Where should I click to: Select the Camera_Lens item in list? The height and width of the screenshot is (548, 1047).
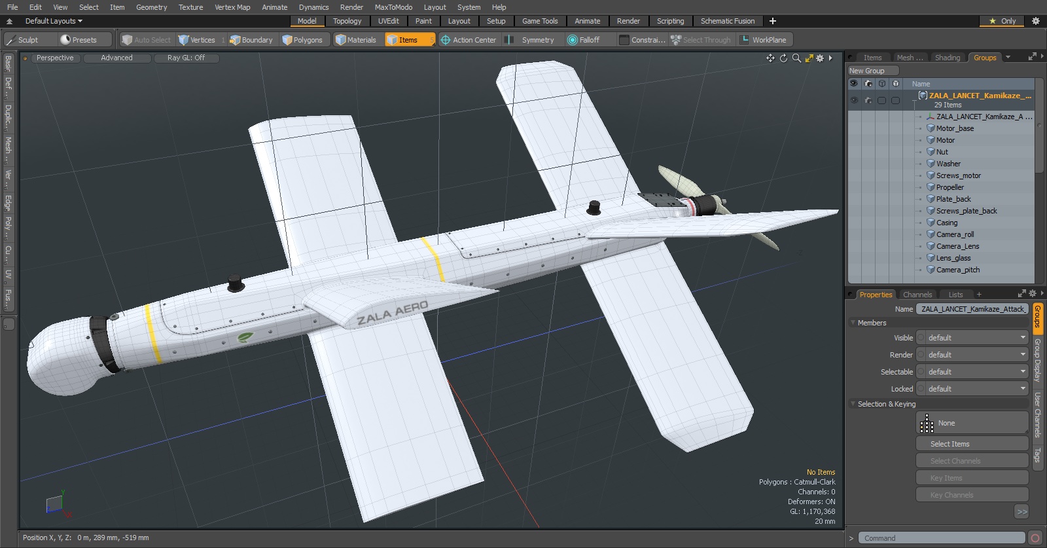tap(957, 246)
